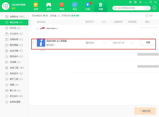Select the 卸载 trash tab
Viewport: 159px width, 117px height.
pyautogui.click(x=100, y=6)
